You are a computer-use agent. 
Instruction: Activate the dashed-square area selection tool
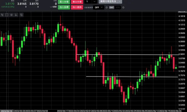(7, 15)
